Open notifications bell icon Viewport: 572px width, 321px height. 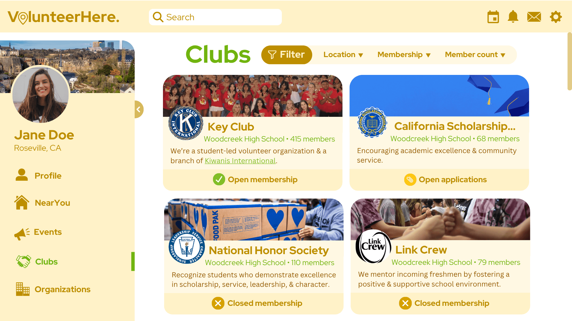point(513,17)
